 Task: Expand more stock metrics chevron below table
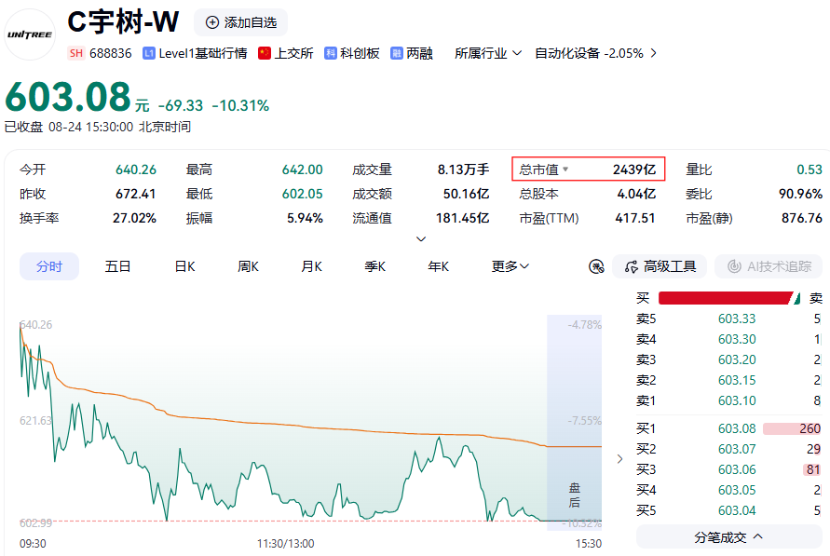pyautogui.click(x=421, y=238)
